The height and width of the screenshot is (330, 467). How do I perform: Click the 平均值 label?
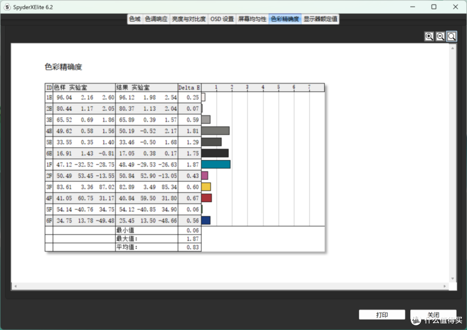127,247
